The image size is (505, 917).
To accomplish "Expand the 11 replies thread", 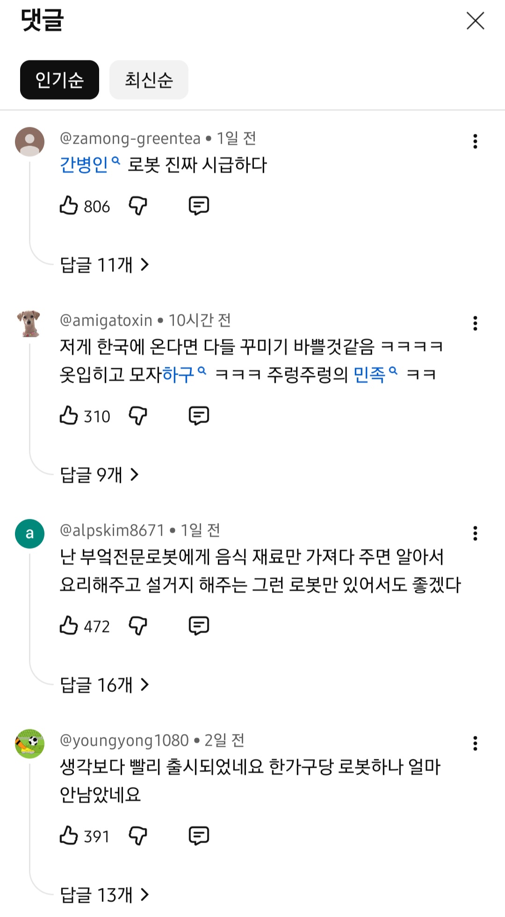I will [x=104, y=265].
